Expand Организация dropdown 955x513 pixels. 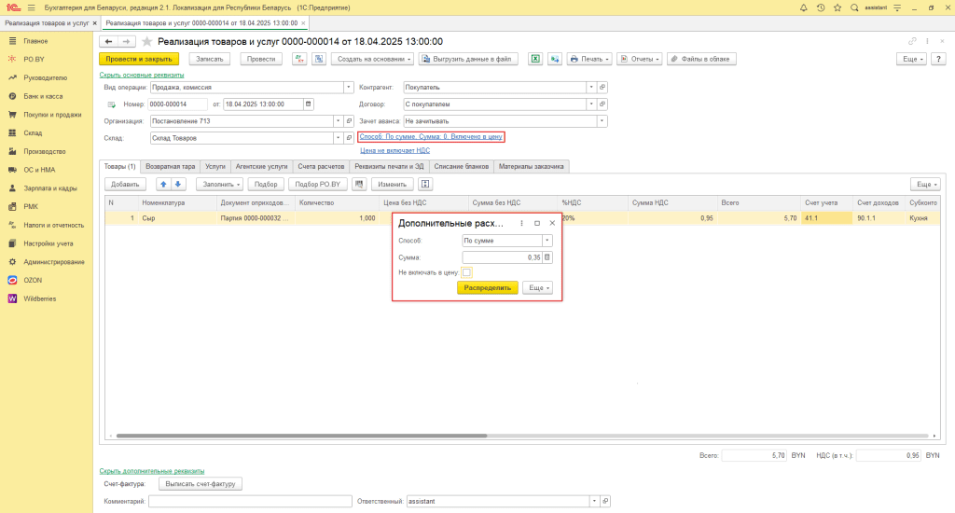(x=338, y=121)
